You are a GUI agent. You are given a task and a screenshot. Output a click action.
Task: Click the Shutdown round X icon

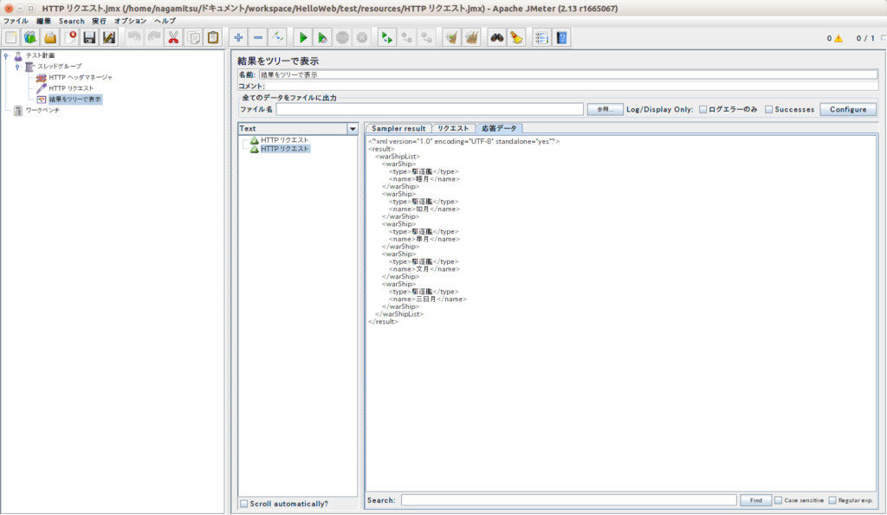[362, 38]
